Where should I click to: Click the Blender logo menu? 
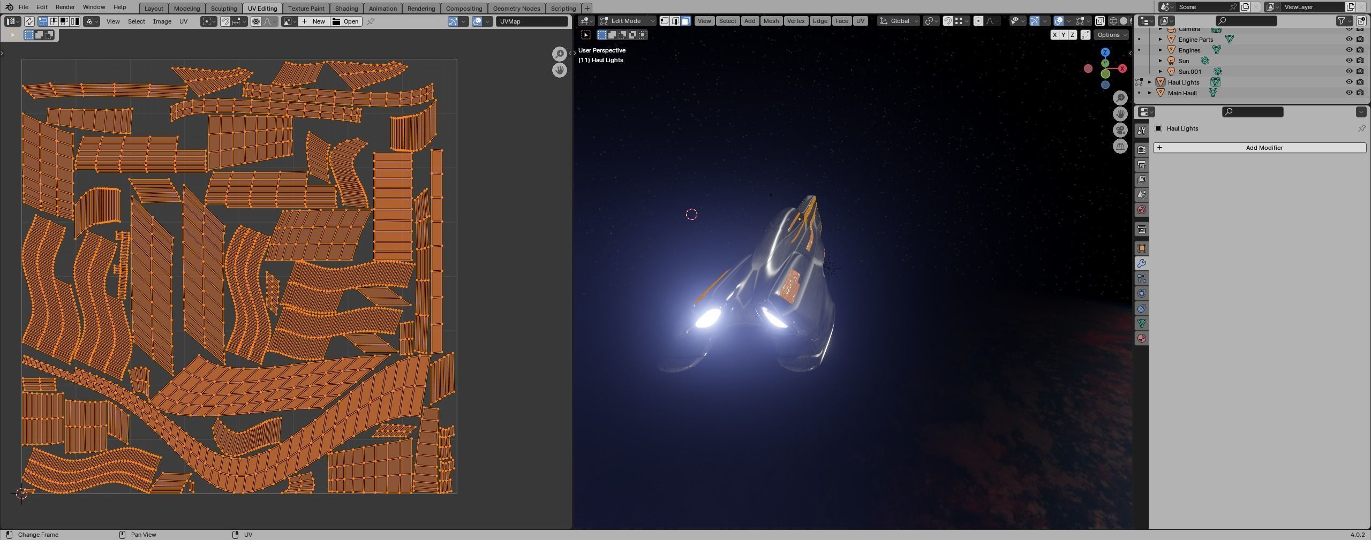9,7
